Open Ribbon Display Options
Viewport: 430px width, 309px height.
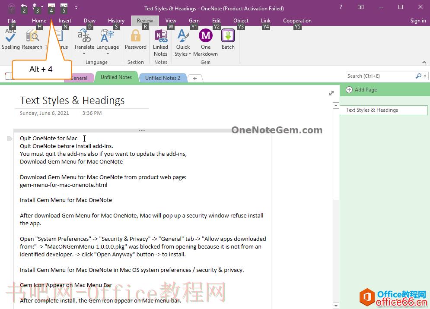360,7
